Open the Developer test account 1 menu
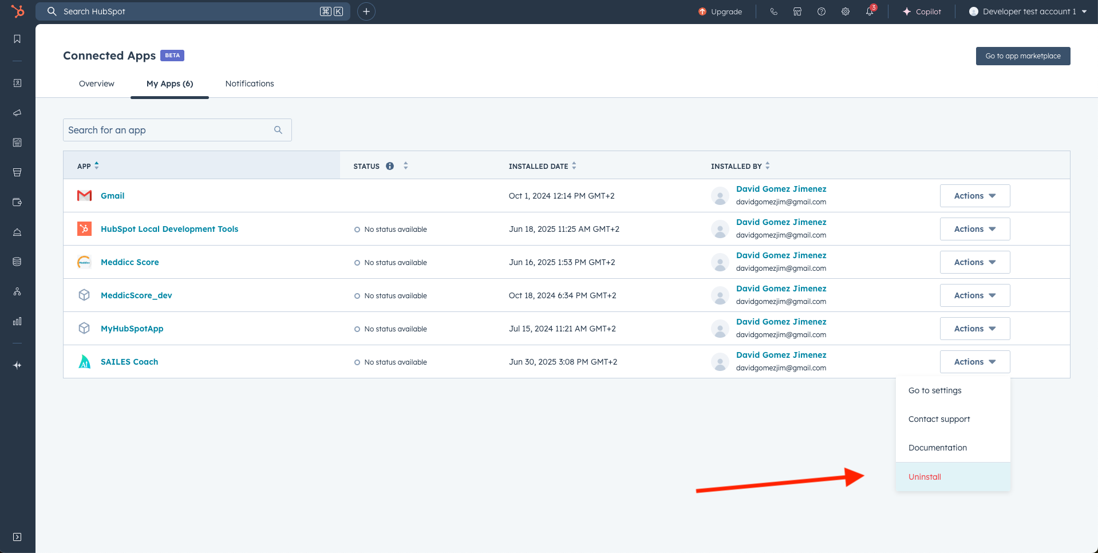This screenshot has width=1098, height=553. tap(1028, 11)
